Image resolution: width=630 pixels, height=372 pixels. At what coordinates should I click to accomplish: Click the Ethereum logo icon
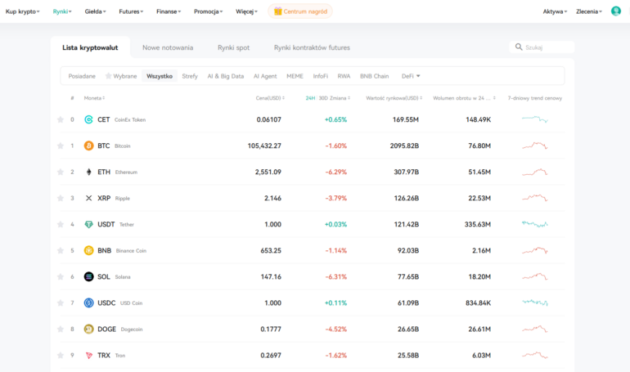click(88, 172)
